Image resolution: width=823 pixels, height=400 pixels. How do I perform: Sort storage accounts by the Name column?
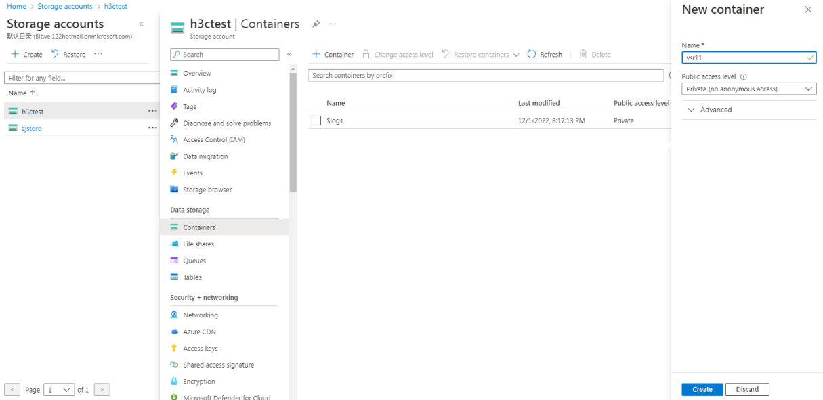(24, 93)
